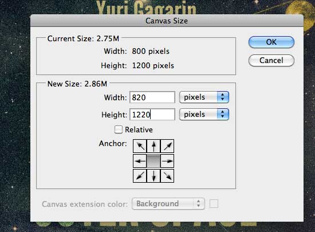Set anchor to the top-right arrow
Image resolution: width=315 pixels, height=232 pixels.
(167, 146)
